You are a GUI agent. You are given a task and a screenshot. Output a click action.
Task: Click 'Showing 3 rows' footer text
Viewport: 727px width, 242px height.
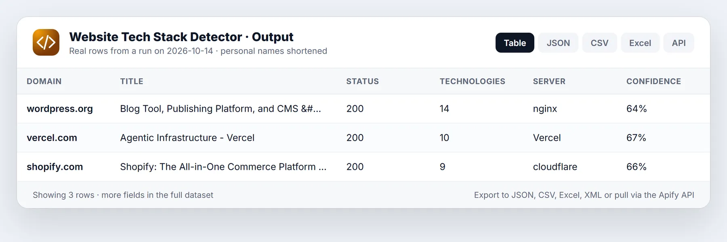coord(123,195)
